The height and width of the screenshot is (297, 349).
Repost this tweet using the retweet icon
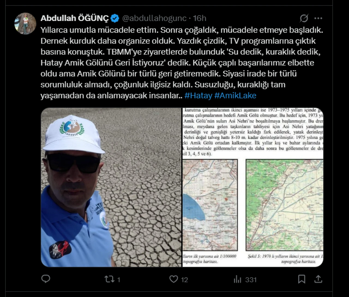coord(109,279)
